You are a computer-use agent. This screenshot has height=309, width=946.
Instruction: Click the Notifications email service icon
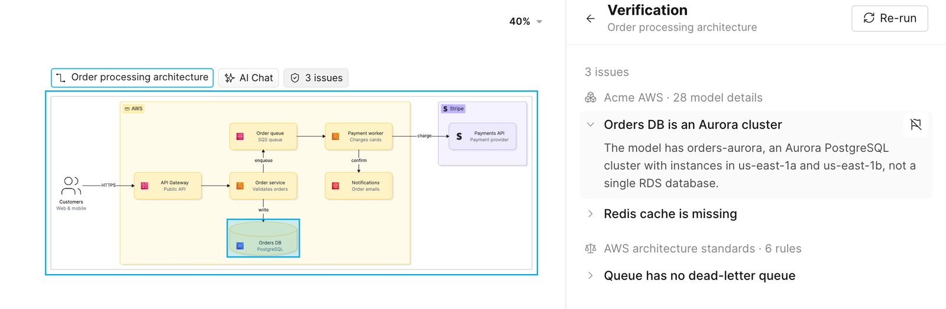coord(335,186)
